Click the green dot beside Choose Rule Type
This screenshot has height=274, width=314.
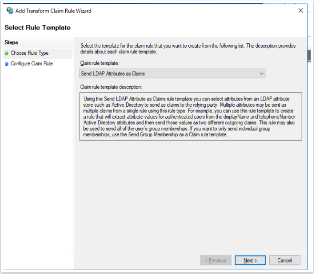pos(7,53)
